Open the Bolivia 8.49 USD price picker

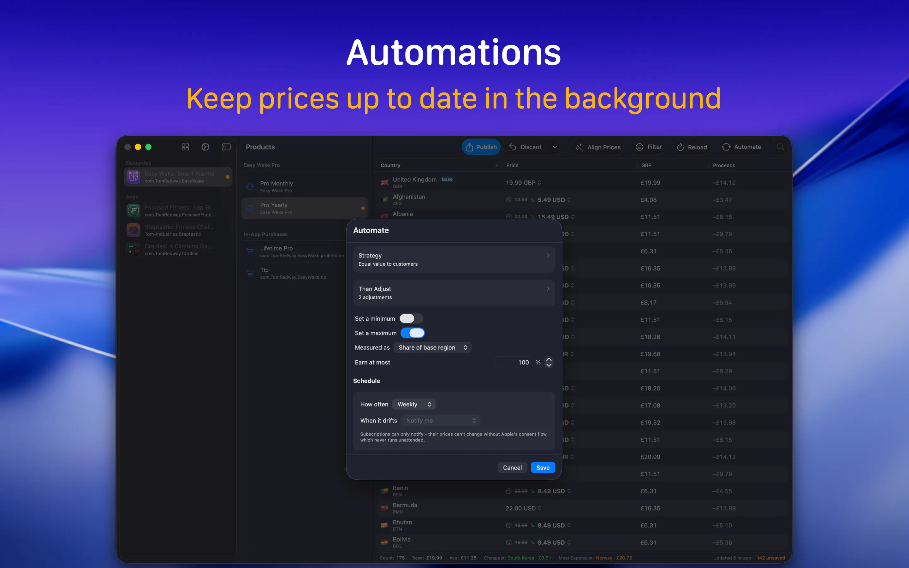[554, 542]
